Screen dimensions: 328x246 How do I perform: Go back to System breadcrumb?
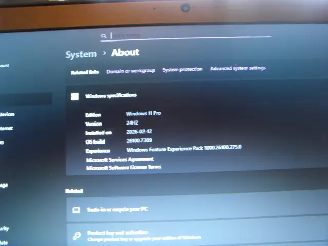tap(81, 54)
